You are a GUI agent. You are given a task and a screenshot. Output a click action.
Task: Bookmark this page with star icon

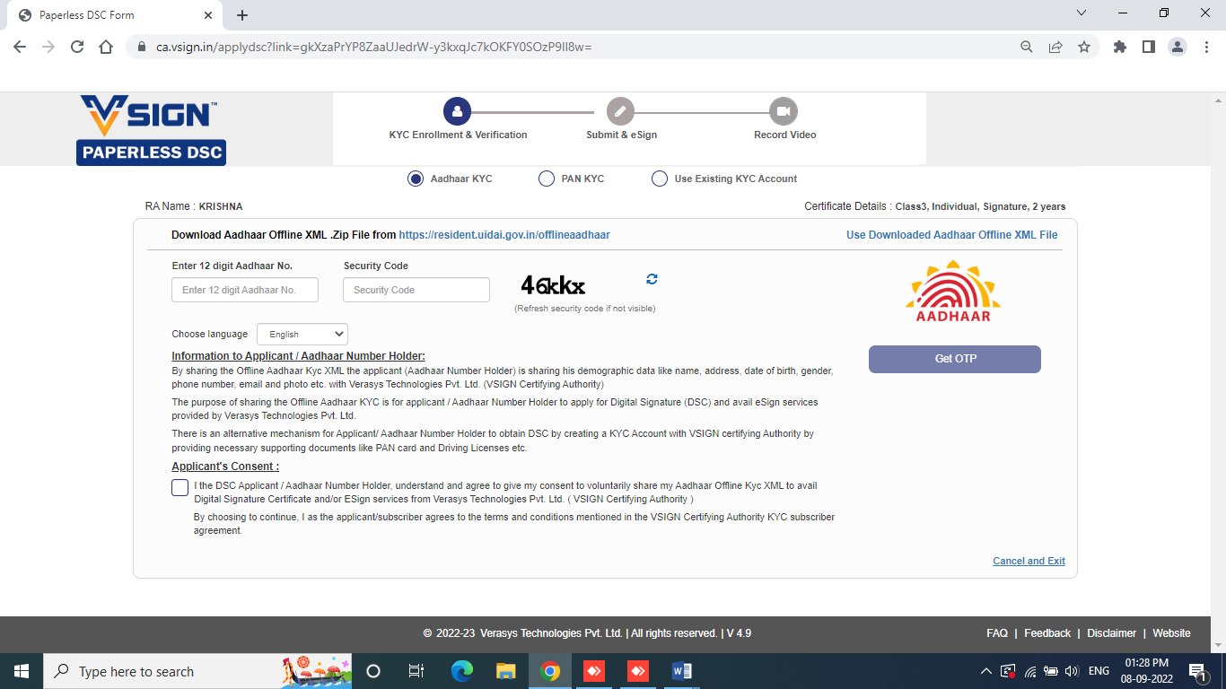(x=1084, y=47)
